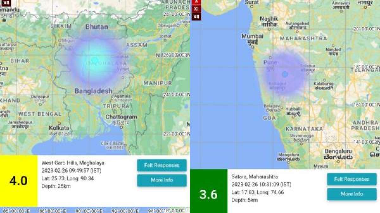Click the green 3.6 magnitude box
This screenshot has height=213, width=380.
pyautogui.click(x=209, y=194)
